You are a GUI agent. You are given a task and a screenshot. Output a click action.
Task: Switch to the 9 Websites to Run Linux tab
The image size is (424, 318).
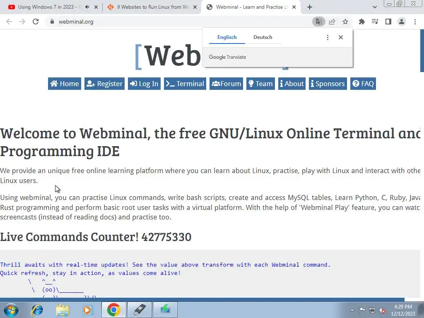tap(153, 7)
